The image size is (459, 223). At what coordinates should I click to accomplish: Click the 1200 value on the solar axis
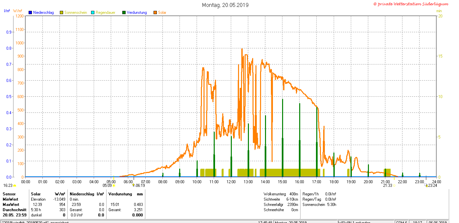20,16
